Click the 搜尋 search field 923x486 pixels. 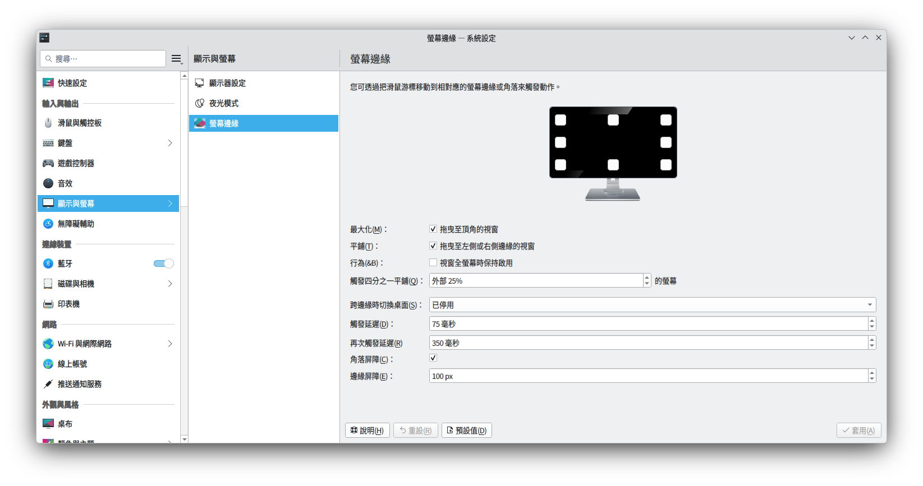[x=103, y=59]
